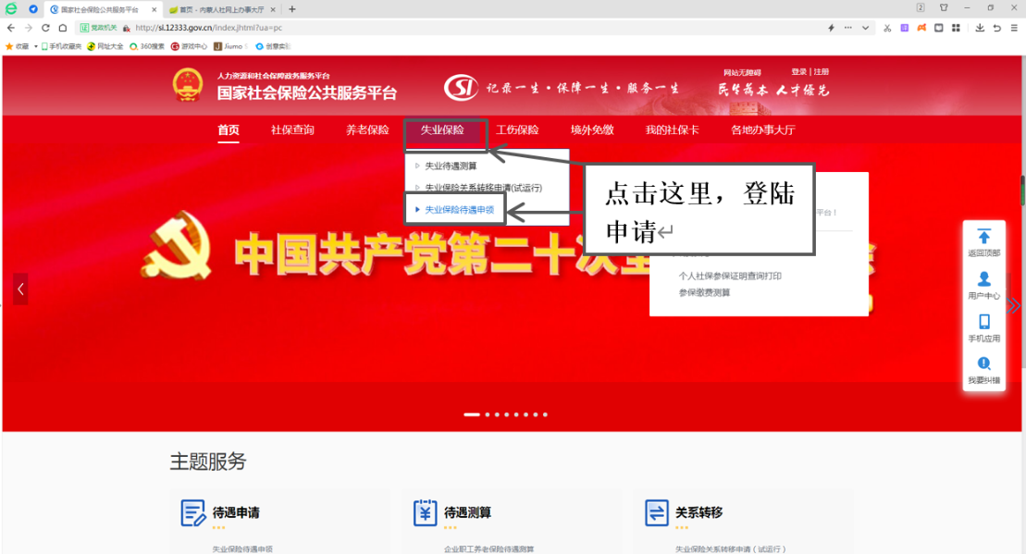1026x554 pixels.
Task: Open 用户中心 in the side panel
Action: [x=983, y=286]
